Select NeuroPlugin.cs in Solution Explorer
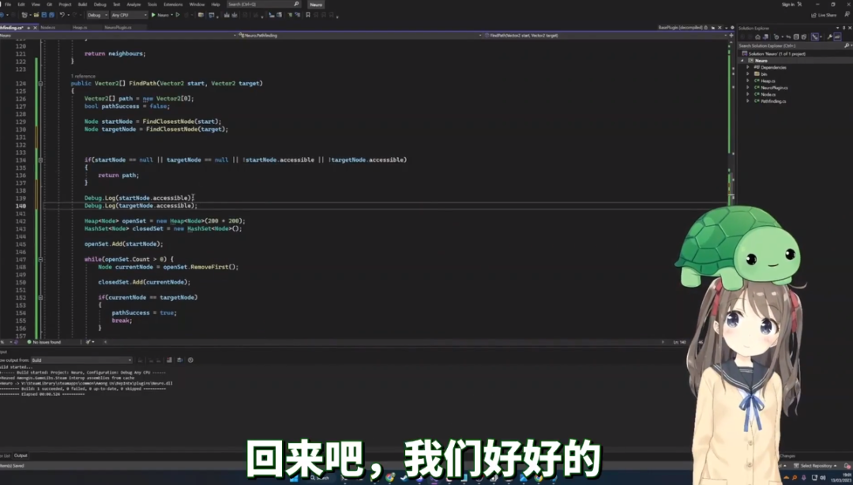Image resolution: width=853 pixels, height=485 pixels. [x=774, y=88]
